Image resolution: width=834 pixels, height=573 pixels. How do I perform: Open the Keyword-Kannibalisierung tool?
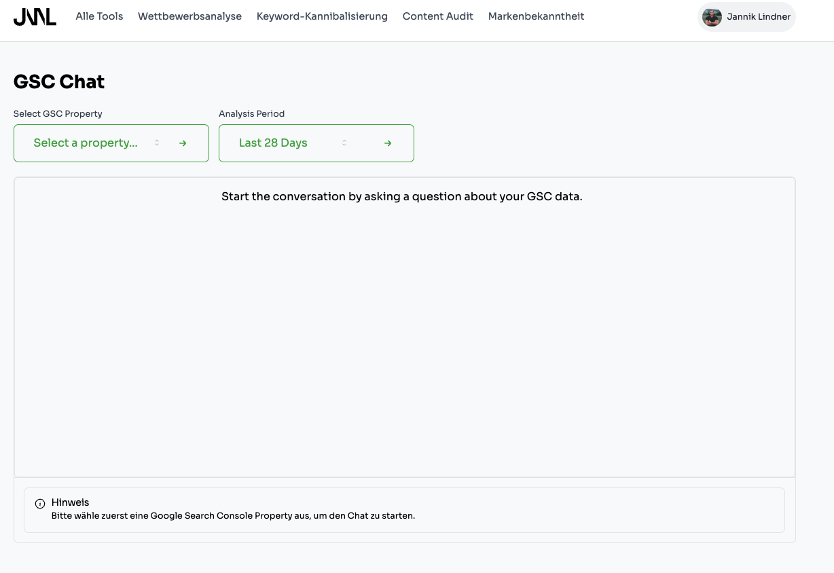[322, 16]
